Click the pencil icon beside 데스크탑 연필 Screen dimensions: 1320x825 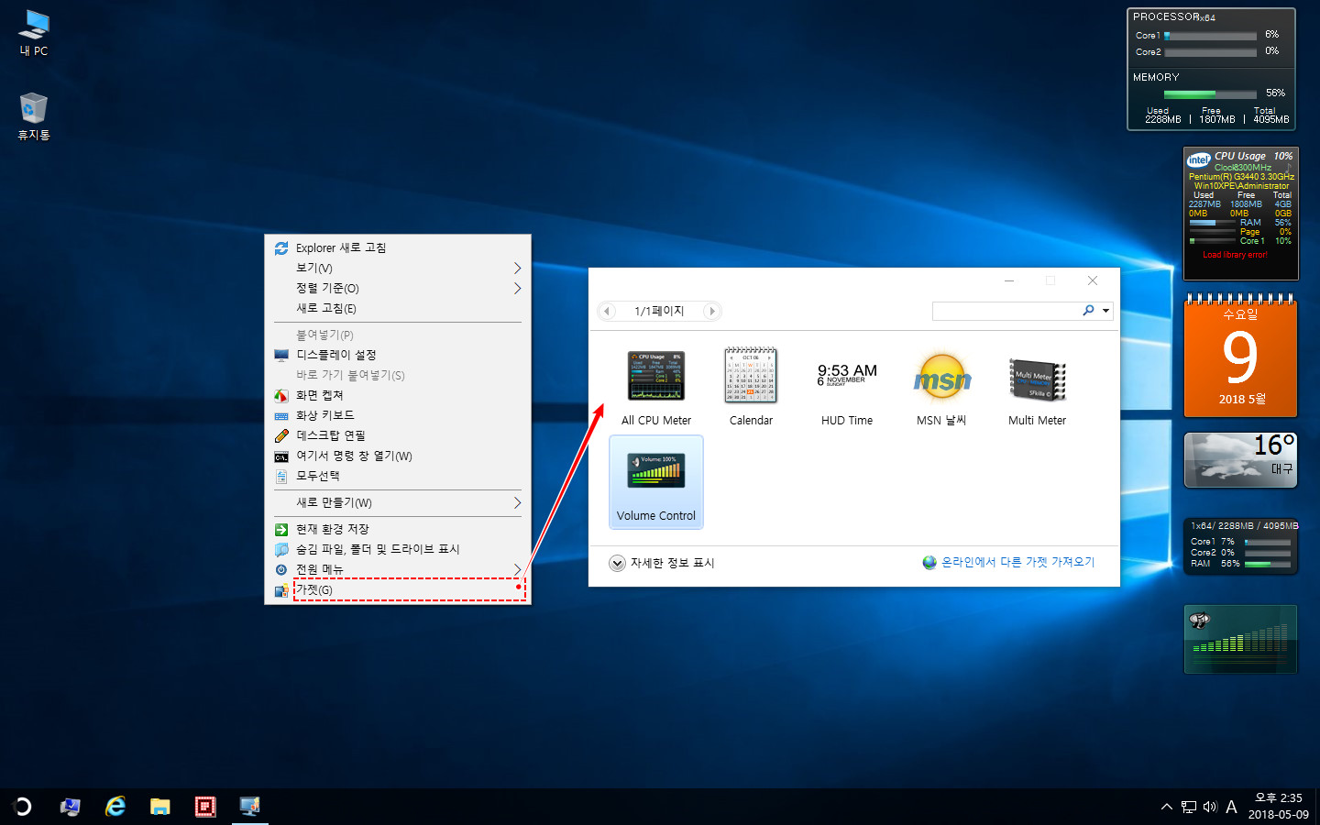coord(281,435)
